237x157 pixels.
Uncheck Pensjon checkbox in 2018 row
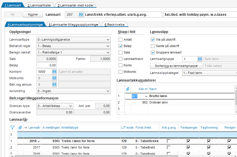(229, 141)
